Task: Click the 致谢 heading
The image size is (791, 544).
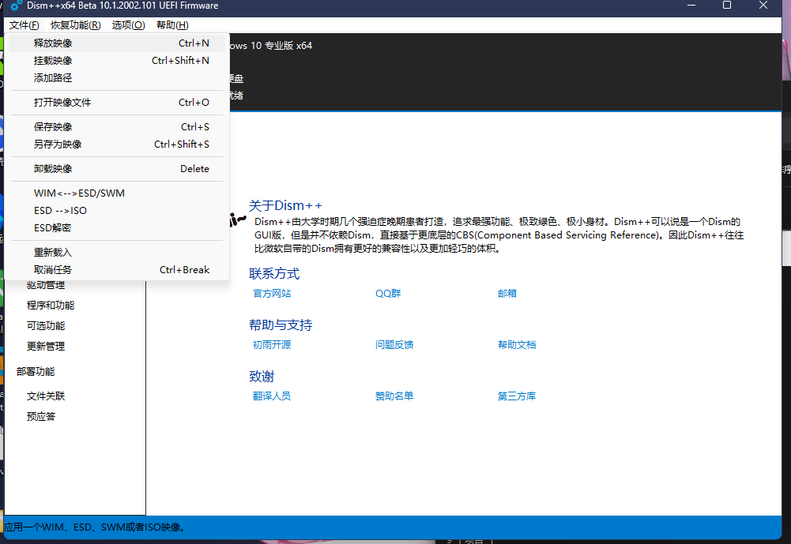Action: point(262,377)
